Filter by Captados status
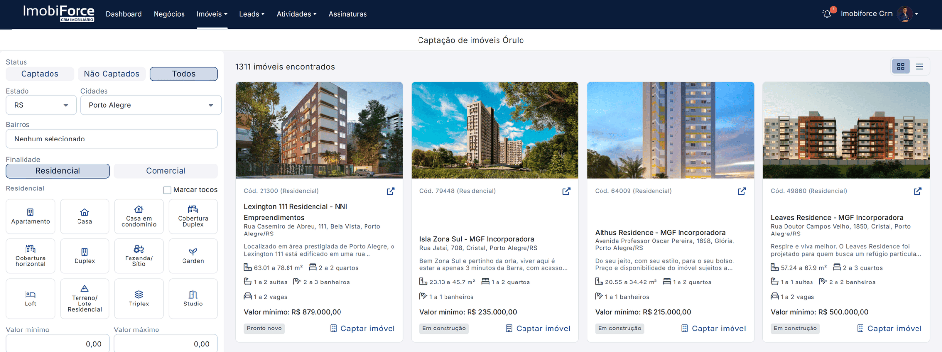The image size is (942, 352). pos(40,74)
